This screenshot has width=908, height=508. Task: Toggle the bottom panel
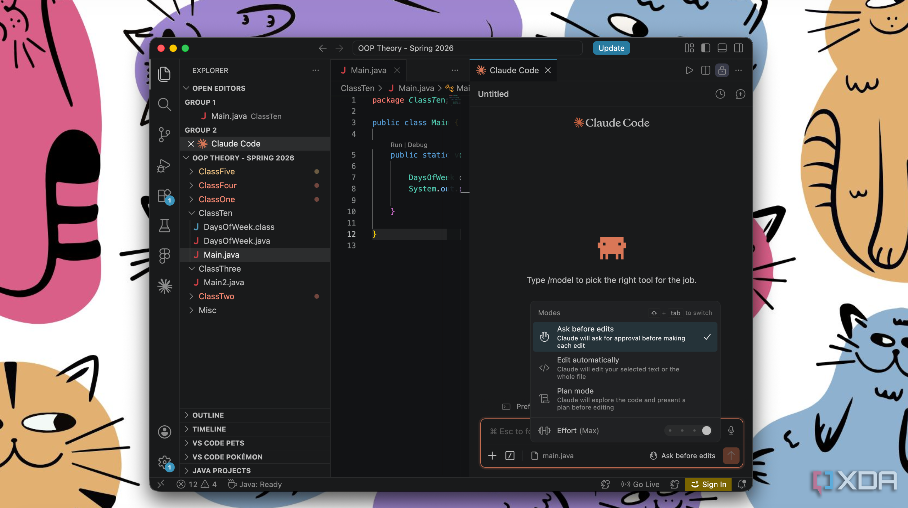tap(722, 48)
